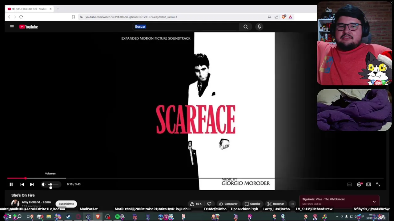
Task: Dislike the video with thumbs down
Action: pos(209,204)
